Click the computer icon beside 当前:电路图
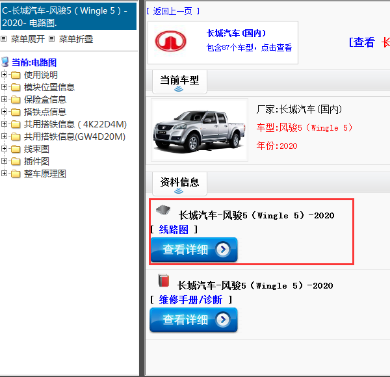Image resolution: width=390 pixels, height=377 pixels. (x=5, y=62)
